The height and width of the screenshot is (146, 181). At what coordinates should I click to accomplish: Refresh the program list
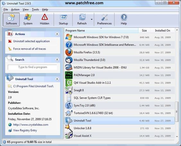pos(82,19)
